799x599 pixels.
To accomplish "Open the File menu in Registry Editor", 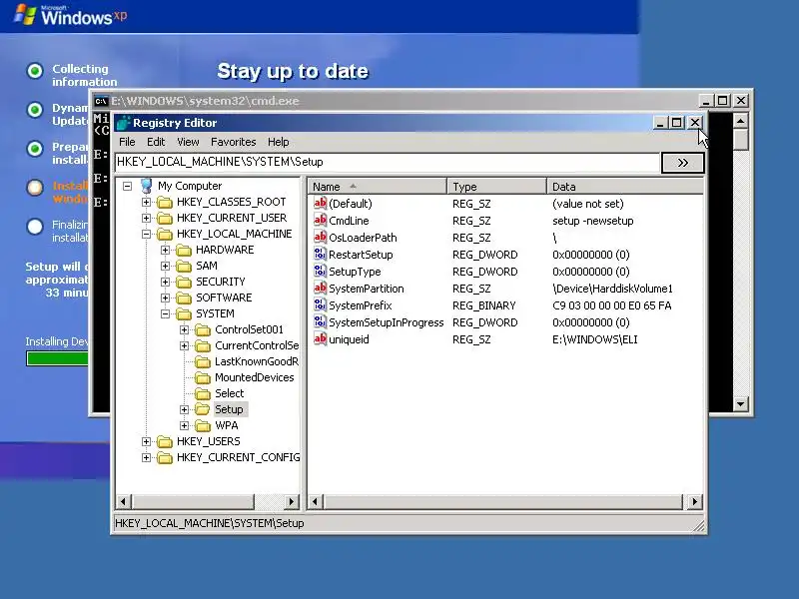I will (x=127, y=142).
